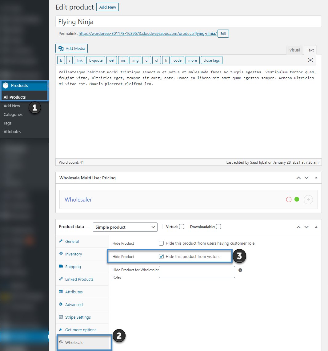The width and height of the screenshot is (328, 351).
Task: Click the red circle on Wholesaler row
Action: (289, 199)
